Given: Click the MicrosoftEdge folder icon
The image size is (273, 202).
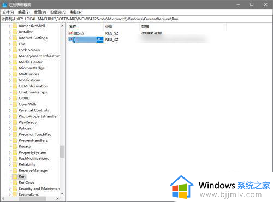Looking at the screenshot, I should pyautogui.click(x=15, y=68).
